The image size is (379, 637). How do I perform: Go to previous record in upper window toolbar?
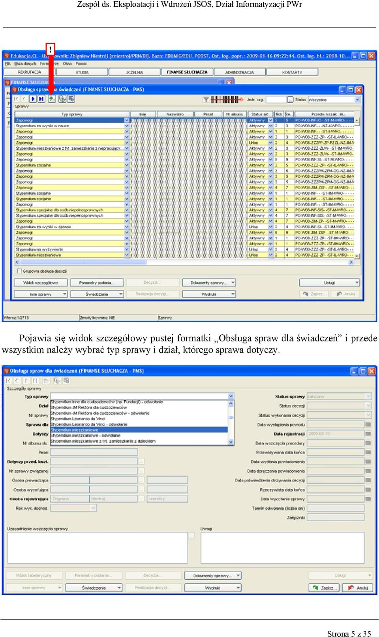[x=24, y=99]
